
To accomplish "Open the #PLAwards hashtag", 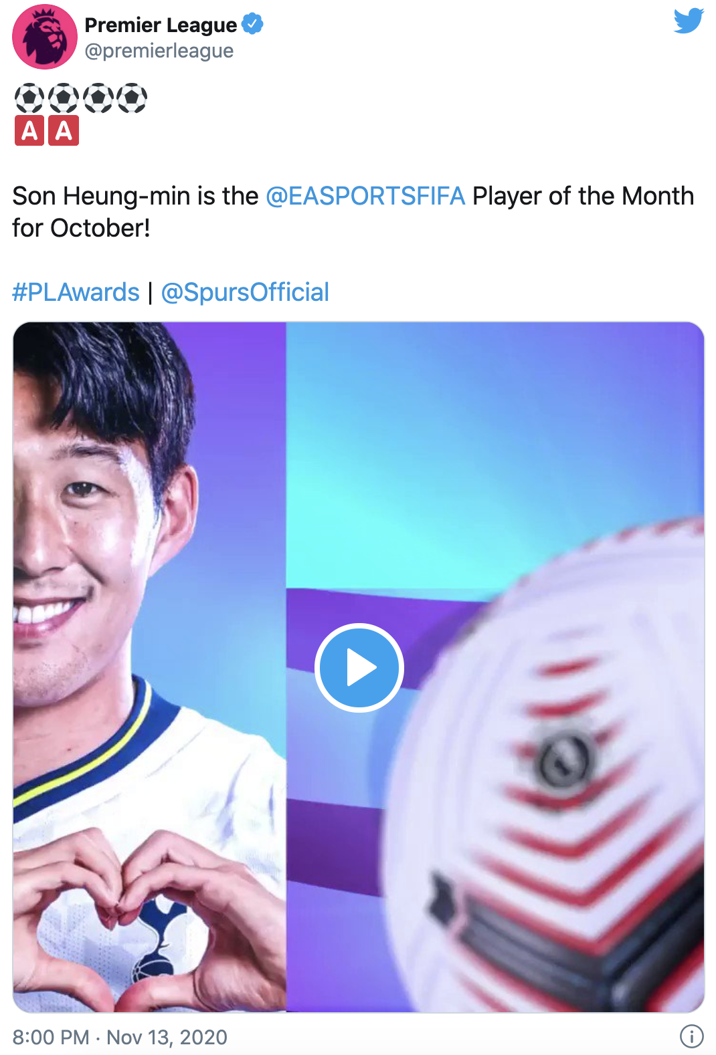I will click(x=76, y=292).
